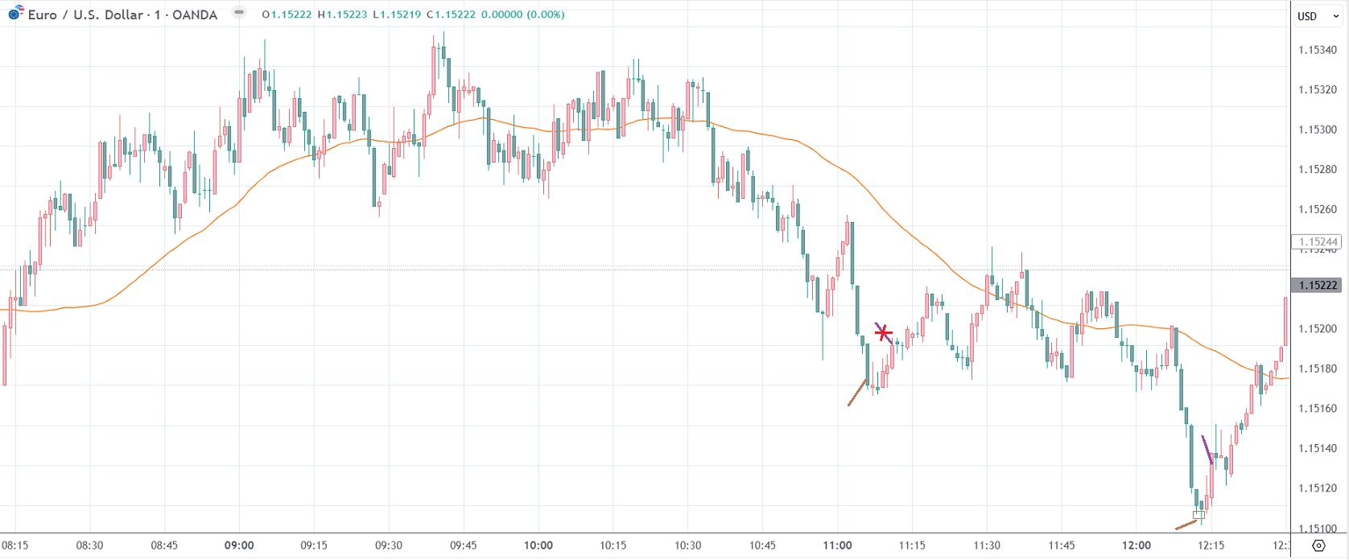
Task: Click the 10:30 time axis label
Action: coord(688,546)
